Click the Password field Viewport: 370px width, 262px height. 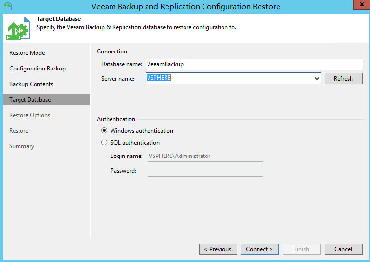[205, 171]
